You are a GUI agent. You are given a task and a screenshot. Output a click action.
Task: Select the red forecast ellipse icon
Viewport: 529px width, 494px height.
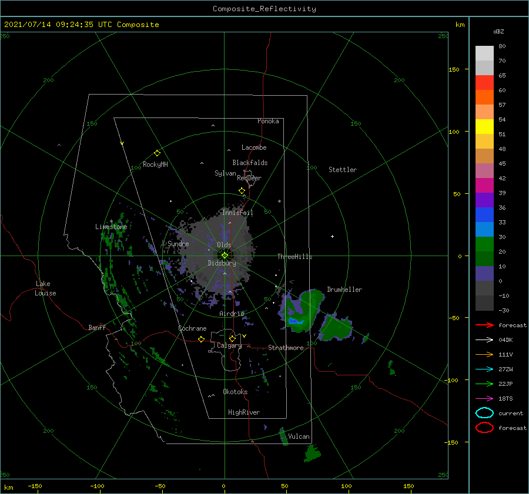484,428
